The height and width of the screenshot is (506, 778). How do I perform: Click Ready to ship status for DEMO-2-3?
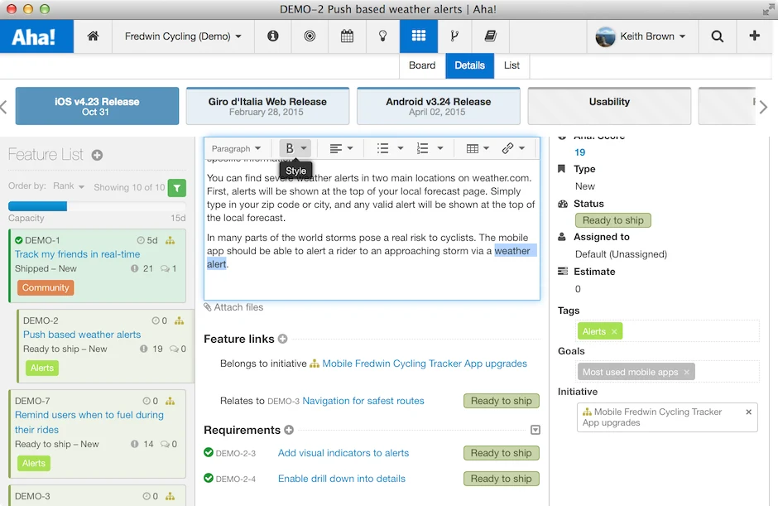click(501, 453)
